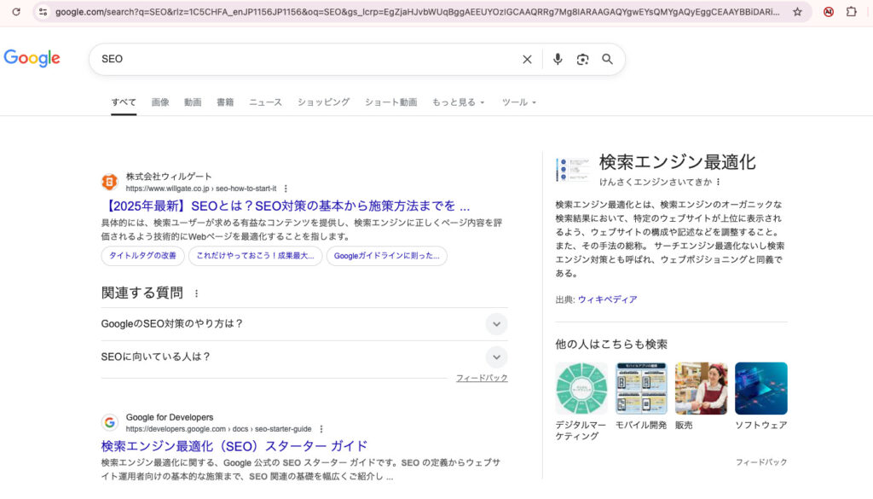Click the developers.google.com breadcrumb URL
The image size is (873, 499).
click(218, 429)
